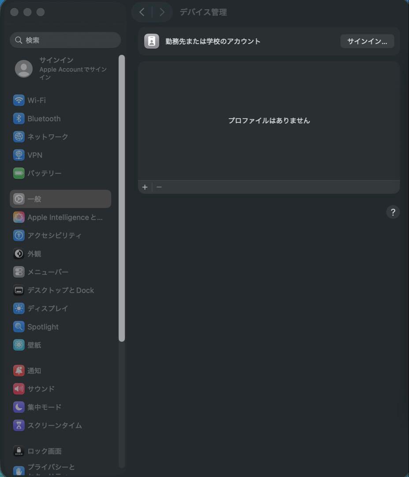Open the アクセシビリティ settings icon
The image size is (409, 477).
click(x=19, y=235)
